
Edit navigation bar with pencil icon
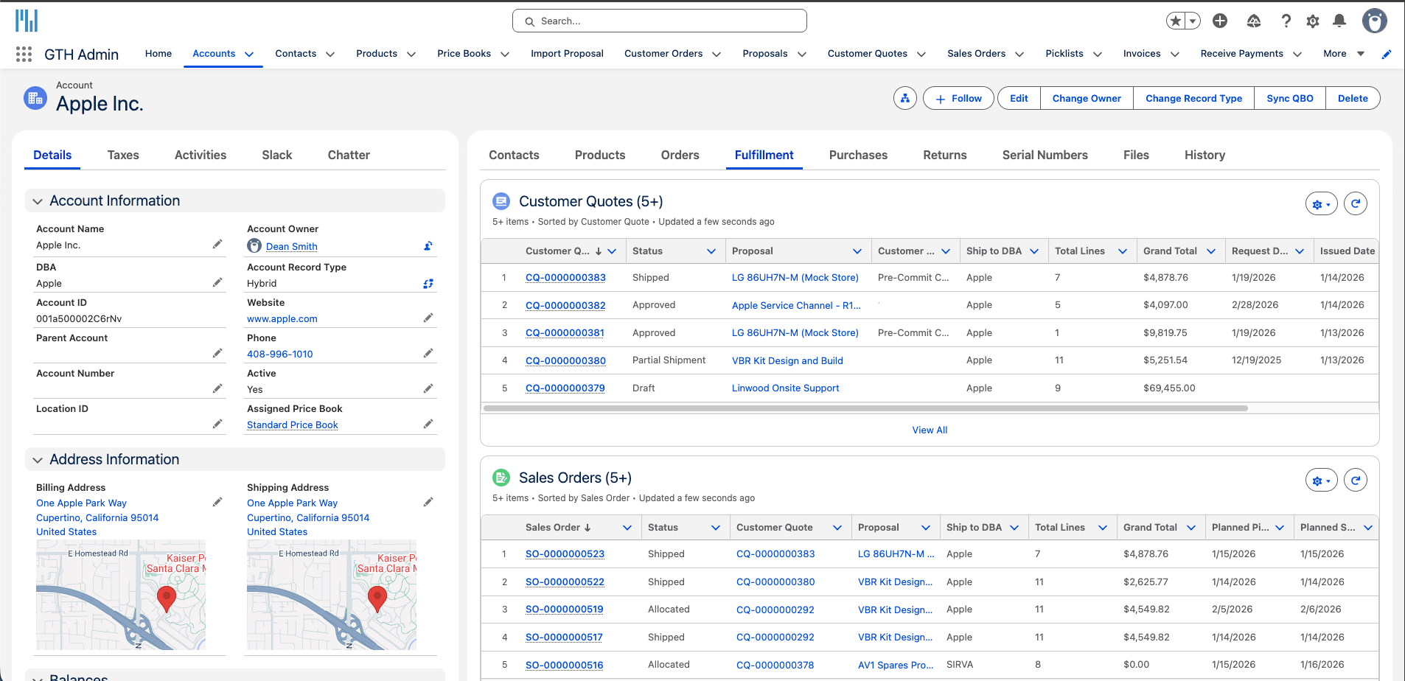[x=1387, y=54]
